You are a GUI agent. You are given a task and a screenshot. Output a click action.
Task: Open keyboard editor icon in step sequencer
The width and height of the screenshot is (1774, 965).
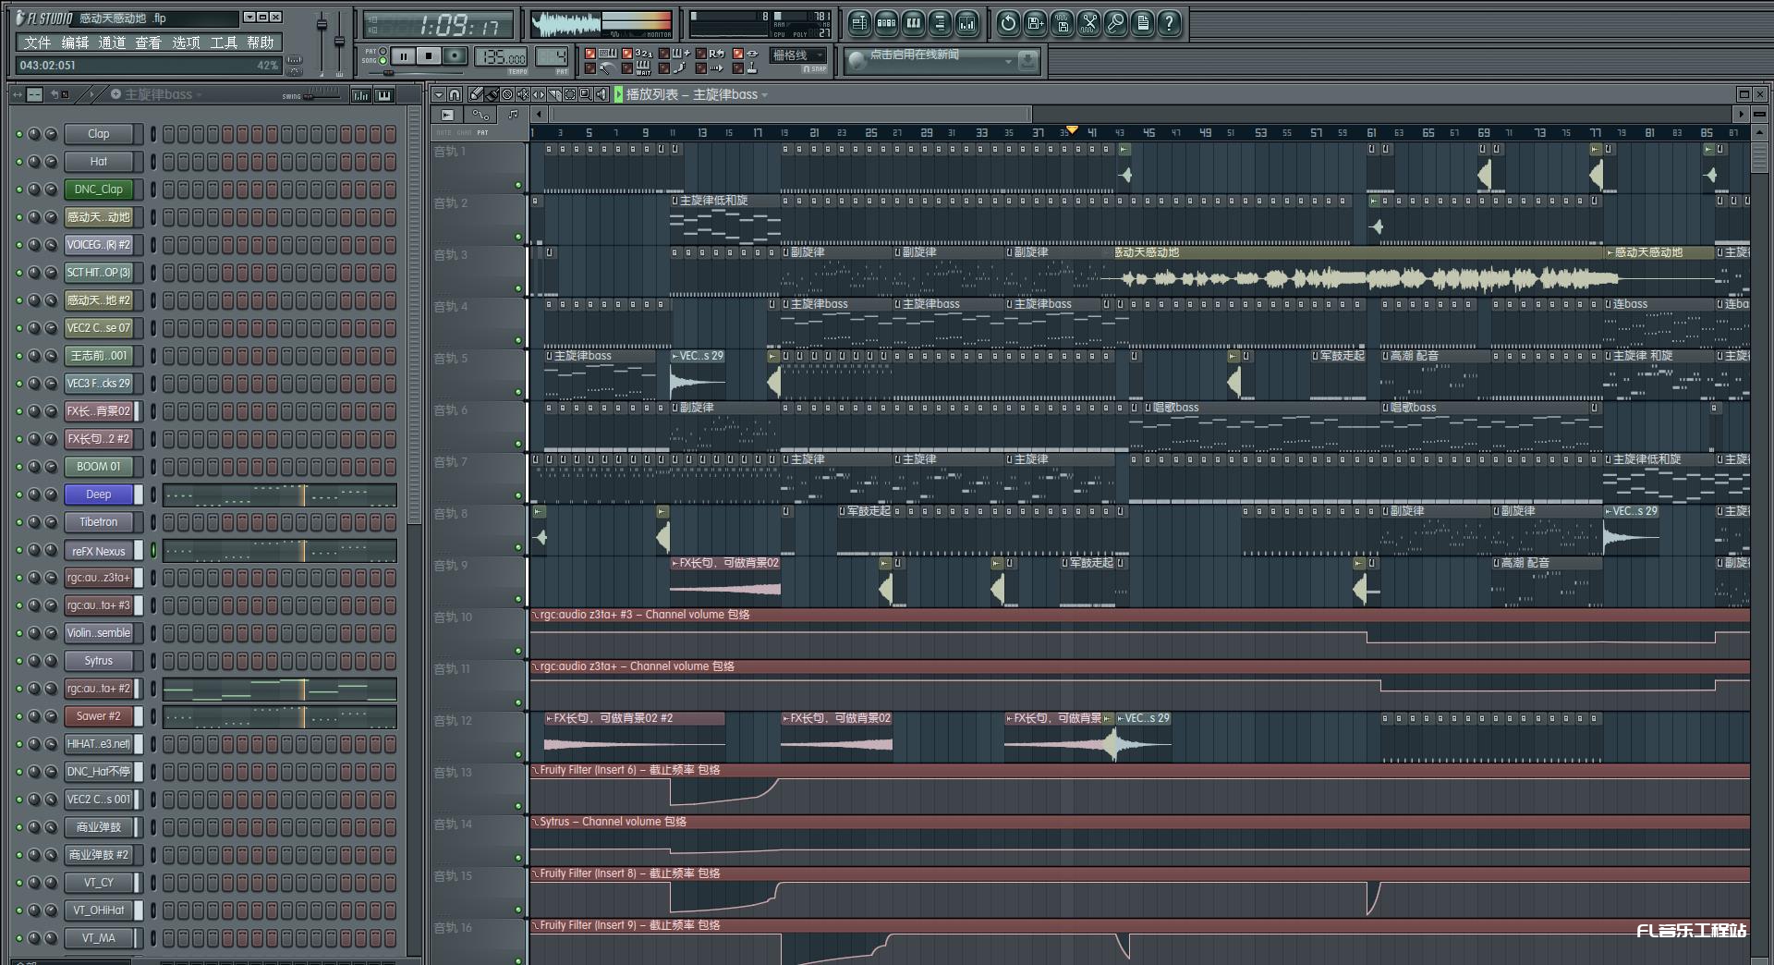[384, 94]
